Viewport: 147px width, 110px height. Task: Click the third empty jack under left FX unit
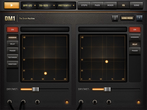(x=37, y=102)
